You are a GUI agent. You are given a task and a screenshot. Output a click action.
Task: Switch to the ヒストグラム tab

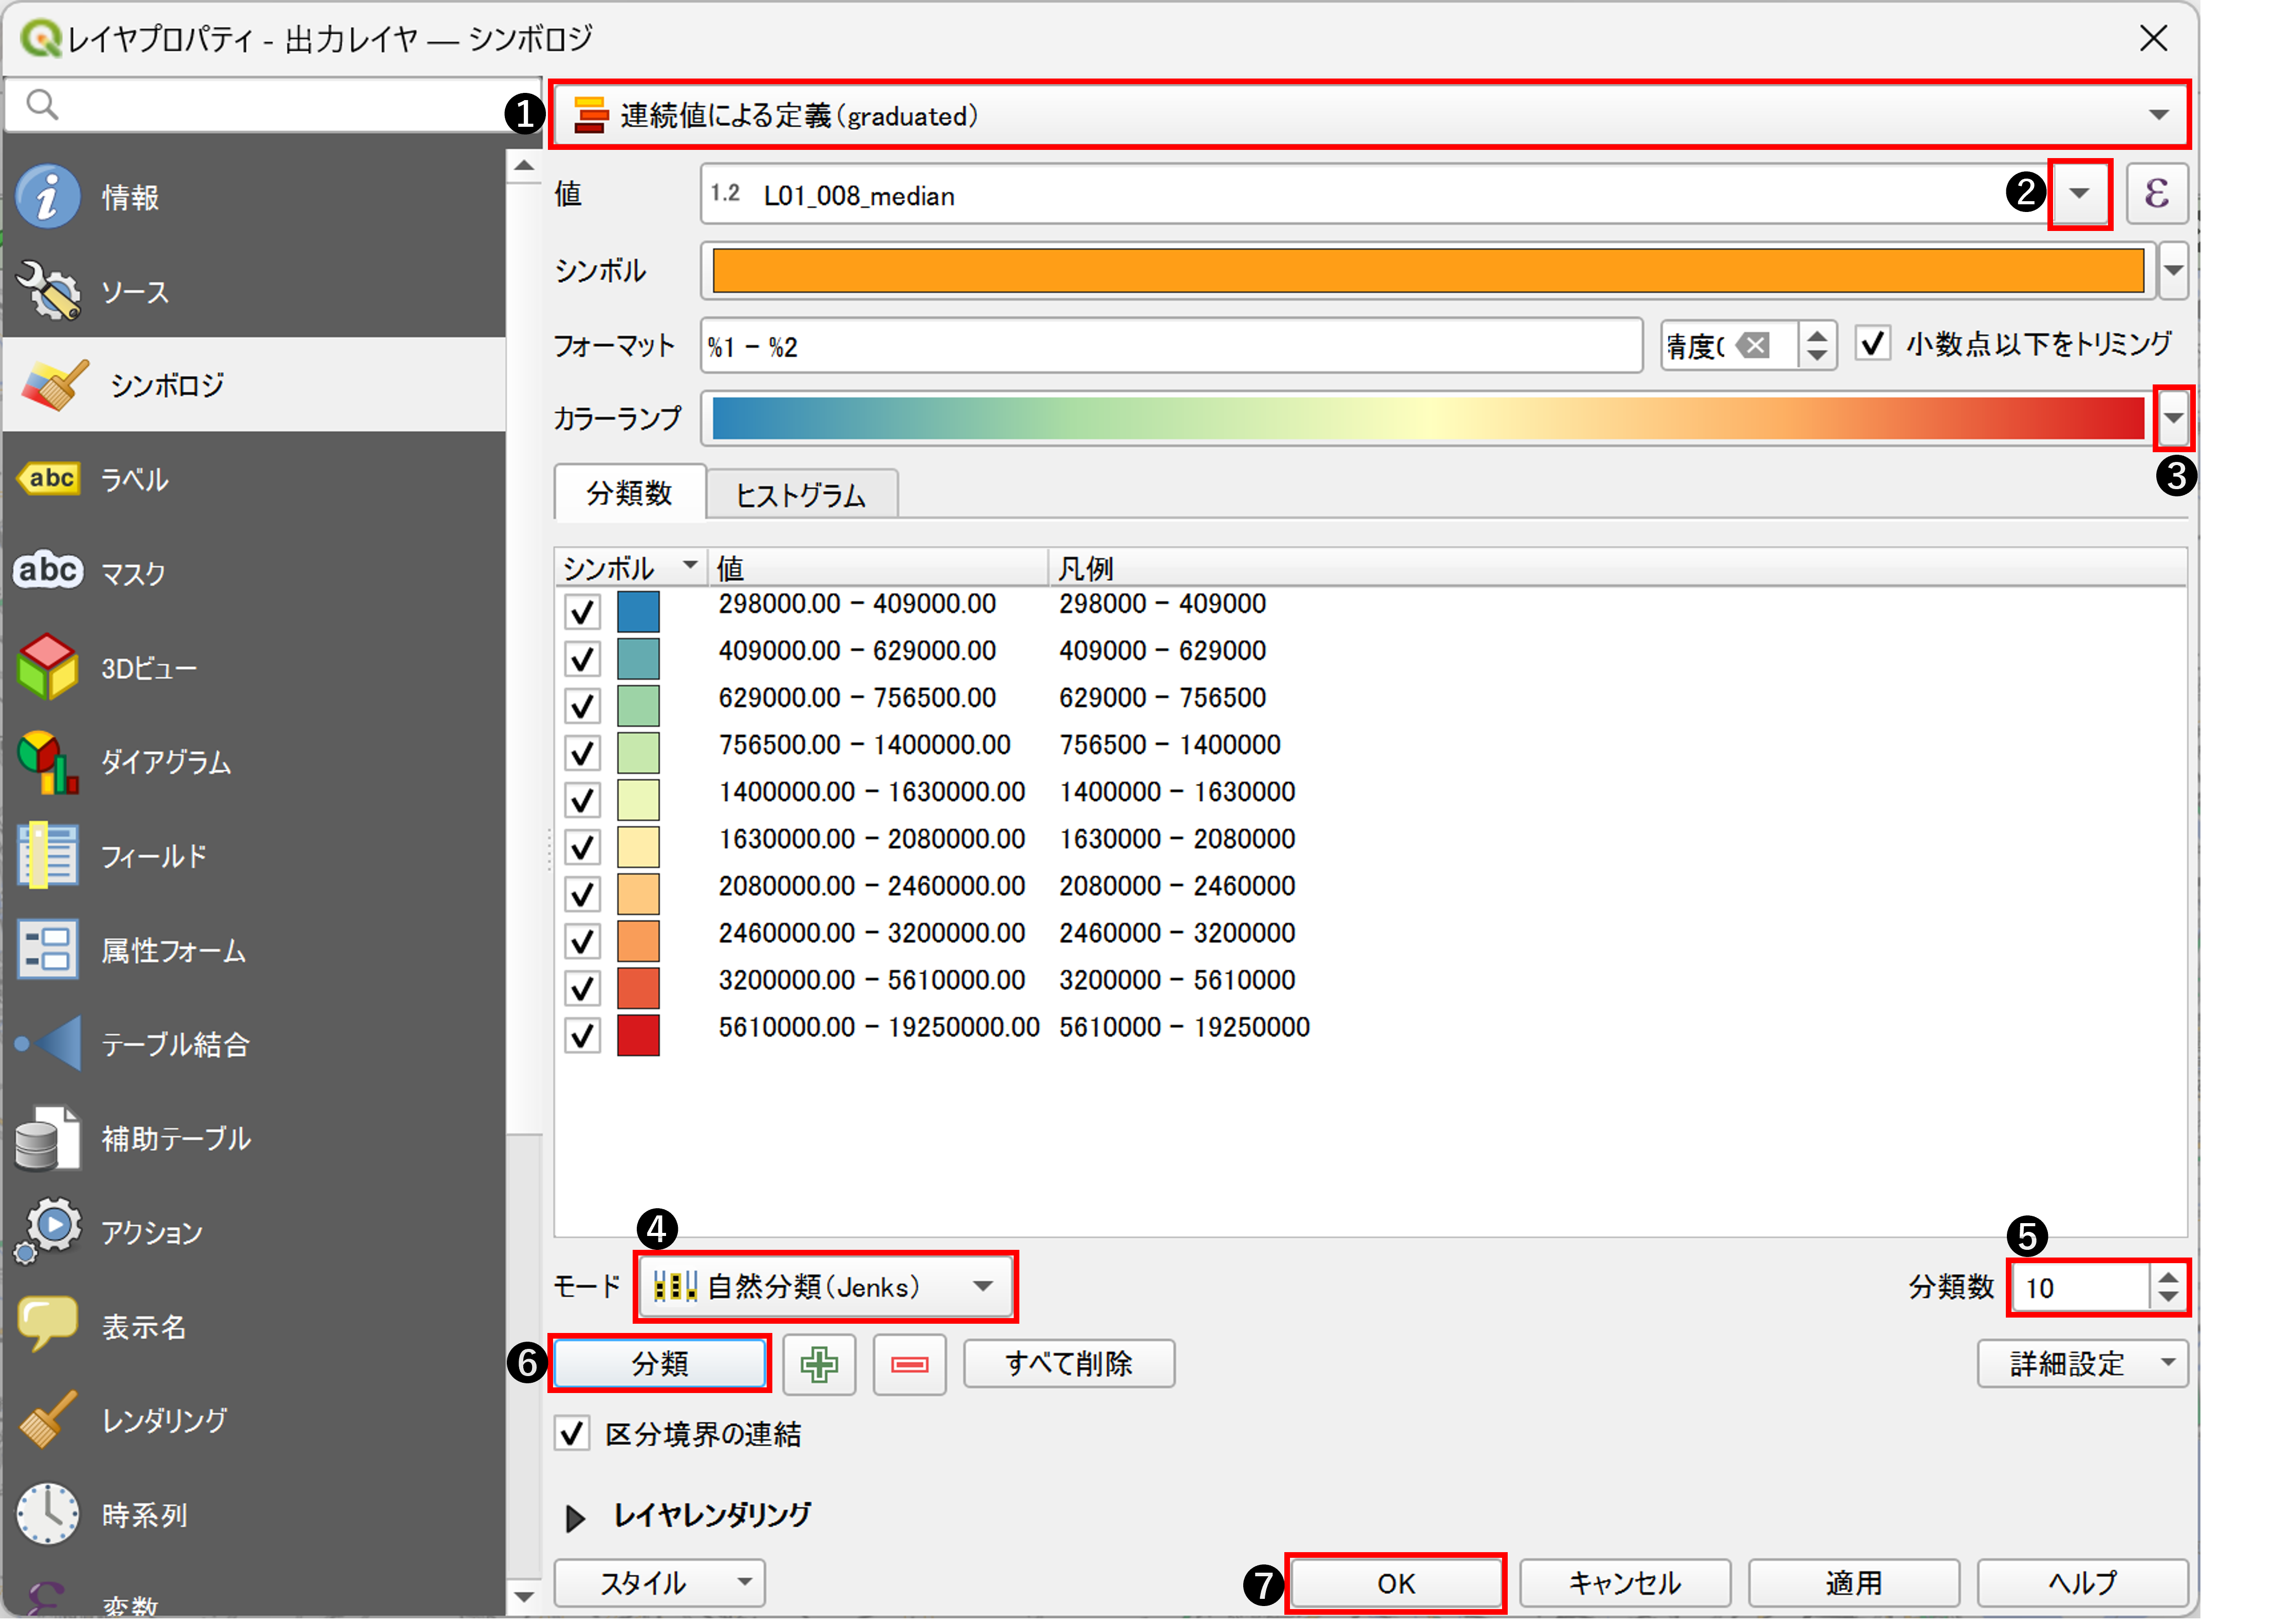(801, 494)
